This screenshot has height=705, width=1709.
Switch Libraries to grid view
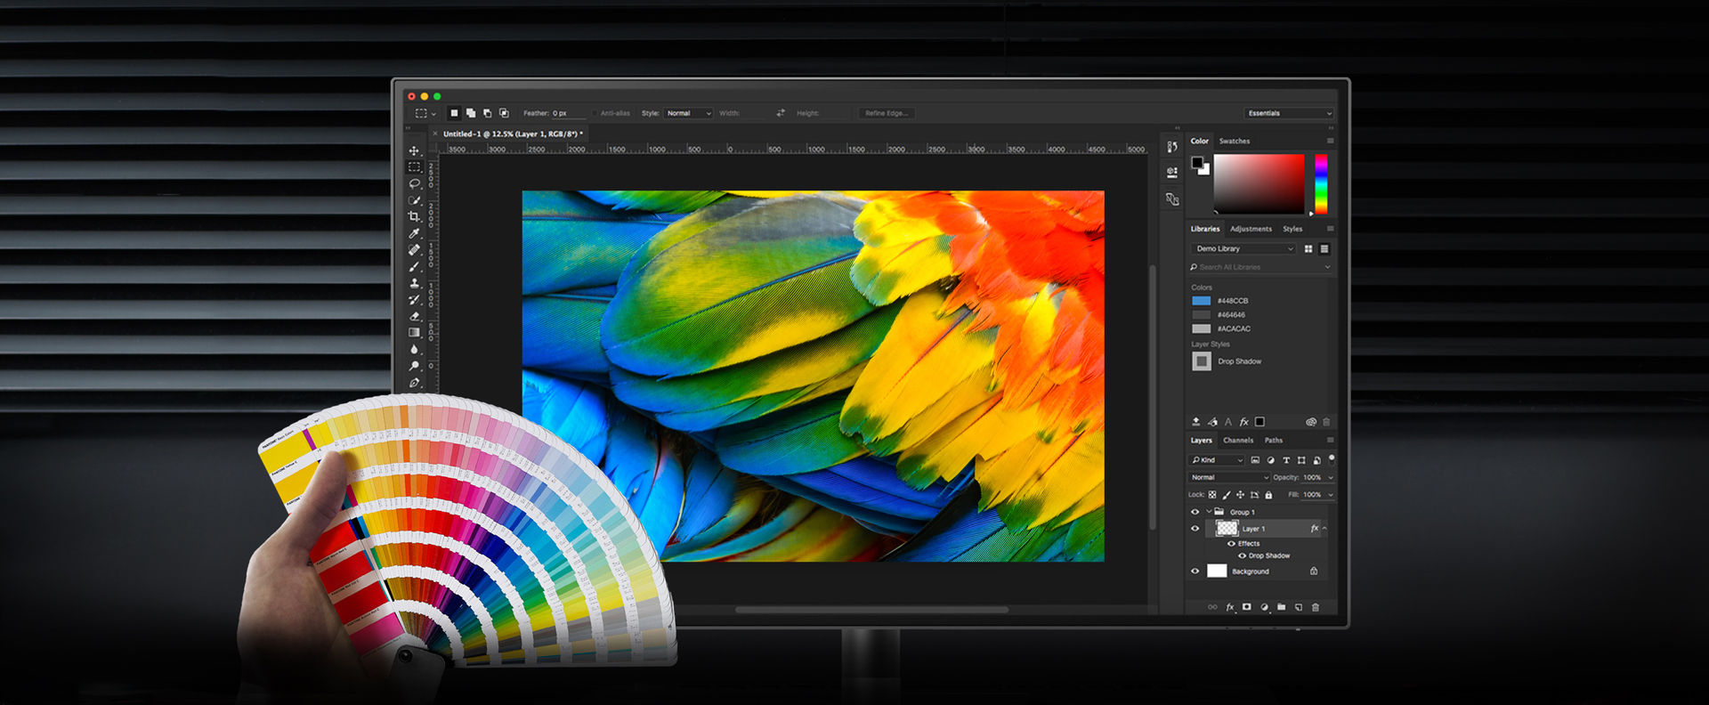1308,249
